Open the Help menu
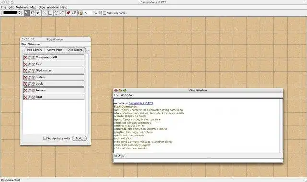 point(64,7)
